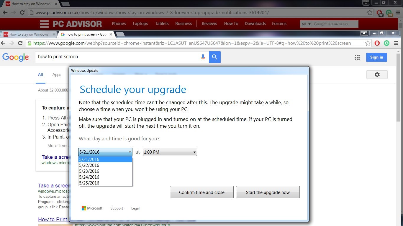Click the red Opera-style extension icon in front Chrome window
The width and height of the screenshot is (403, 226).
(x=377, y=43)
